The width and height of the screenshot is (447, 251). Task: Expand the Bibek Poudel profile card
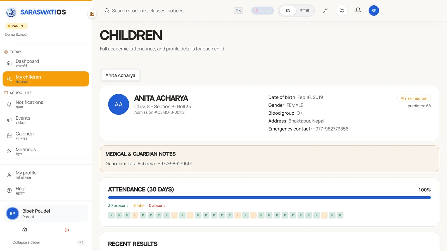46,214
